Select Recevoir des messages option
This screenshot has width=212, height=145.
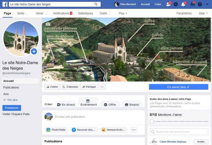click(x=84, y=130)
